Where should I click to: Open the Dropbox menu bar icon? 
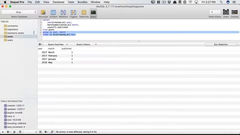point(169,2)
